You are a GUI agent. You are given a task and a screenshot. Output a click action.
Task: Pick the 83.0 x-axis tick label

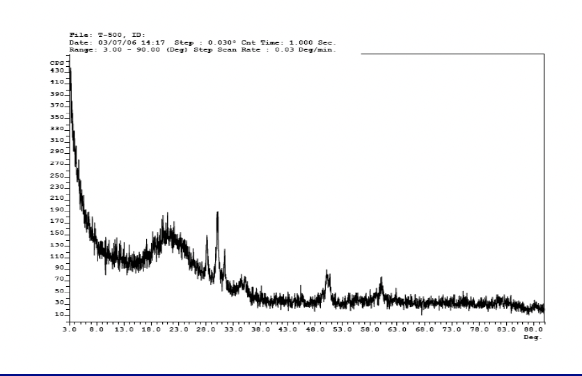tap(506, 329)
